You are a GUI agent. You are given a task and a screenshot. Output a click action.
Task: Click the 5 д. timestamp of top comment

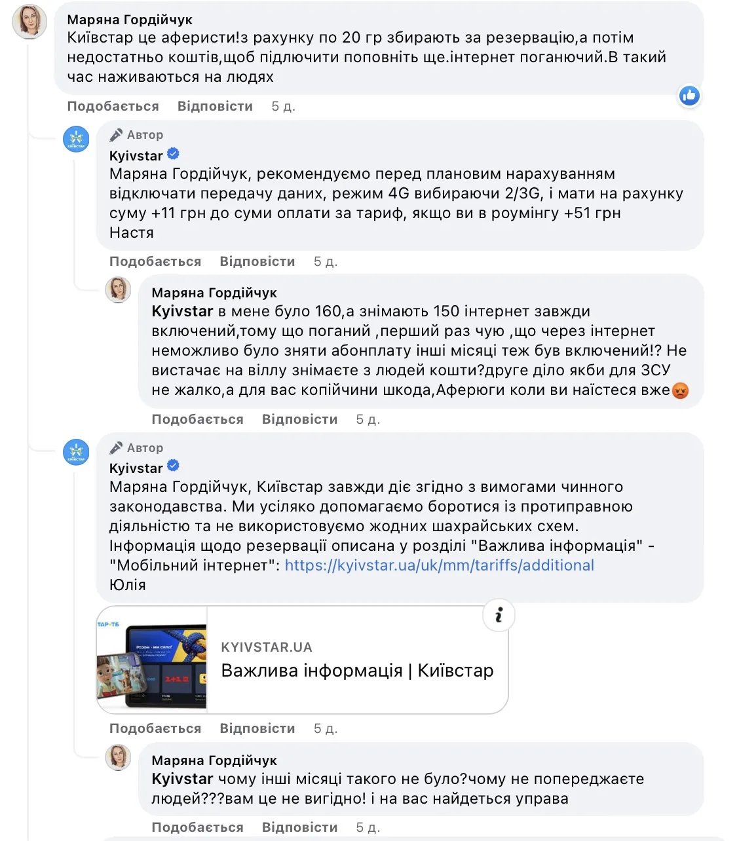tap(283, 106)
